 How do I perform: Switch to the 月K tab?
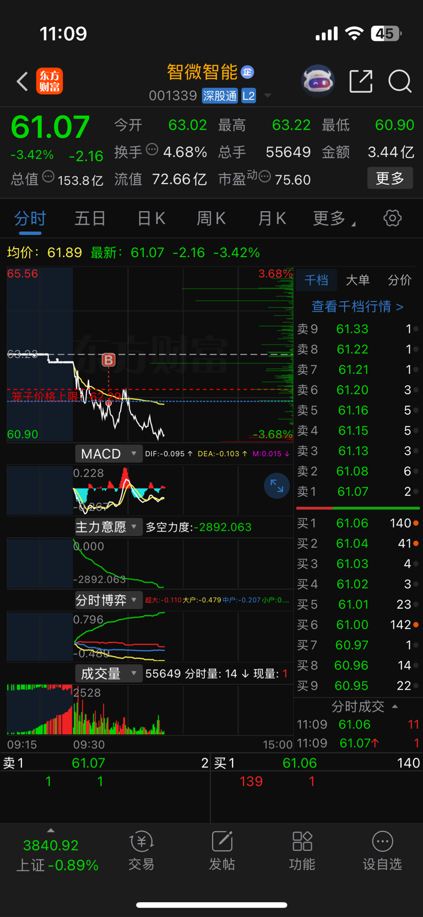[x=272, y=218]
